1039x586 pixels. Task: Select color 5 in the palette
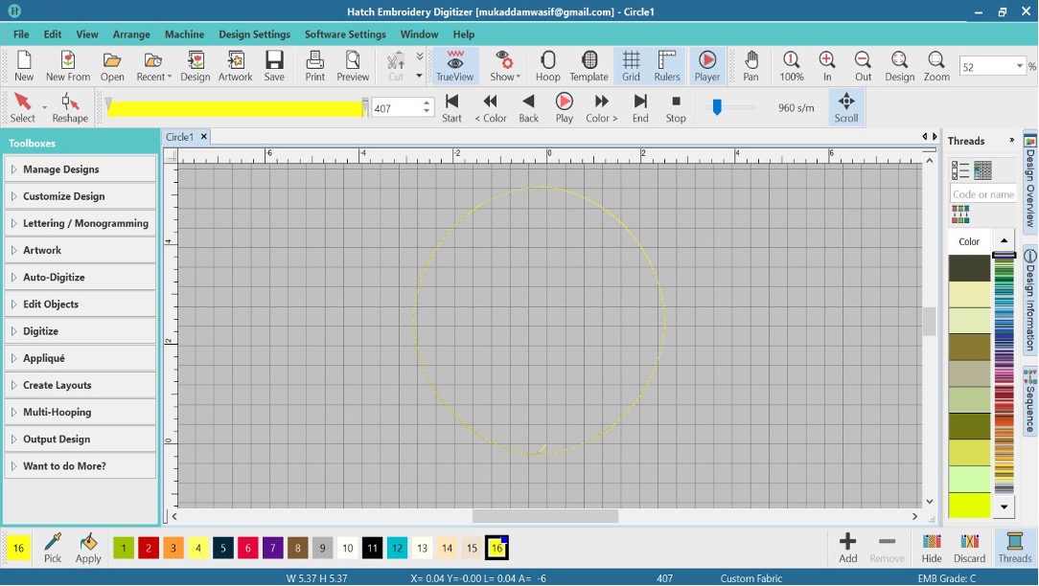point(222,547)
